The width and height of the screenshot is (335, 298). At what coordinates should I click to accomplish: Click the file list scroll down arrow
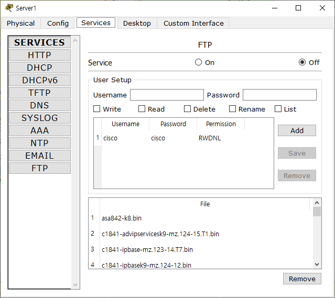pos(317,264)
